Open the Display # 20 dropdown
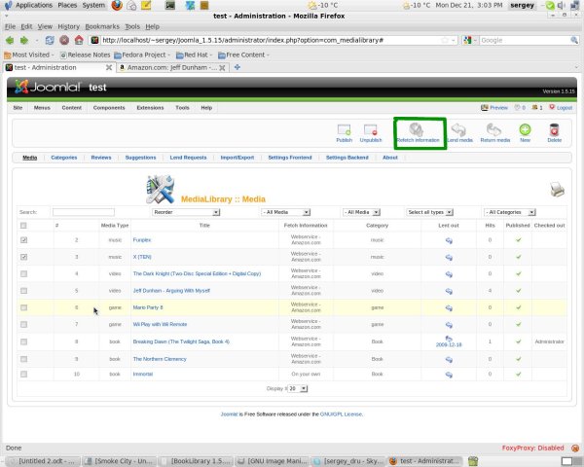Screen dimensions: 584x467 (x=298, y=388)
